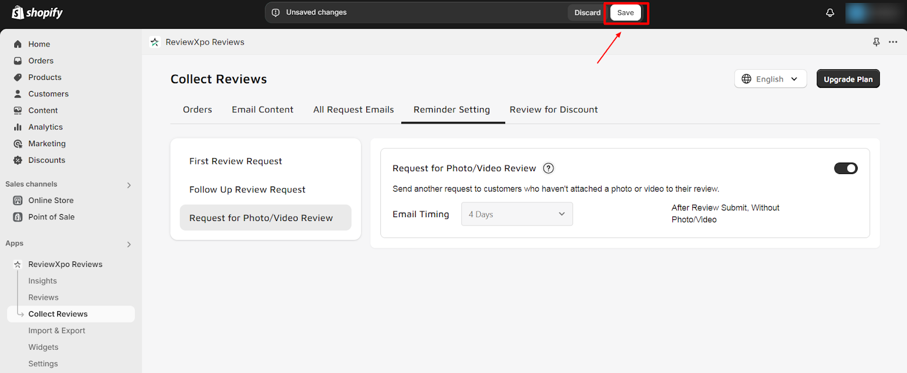
Task: Open Insights under ReviewXpo Reviews
Action: tap(43, 281)
